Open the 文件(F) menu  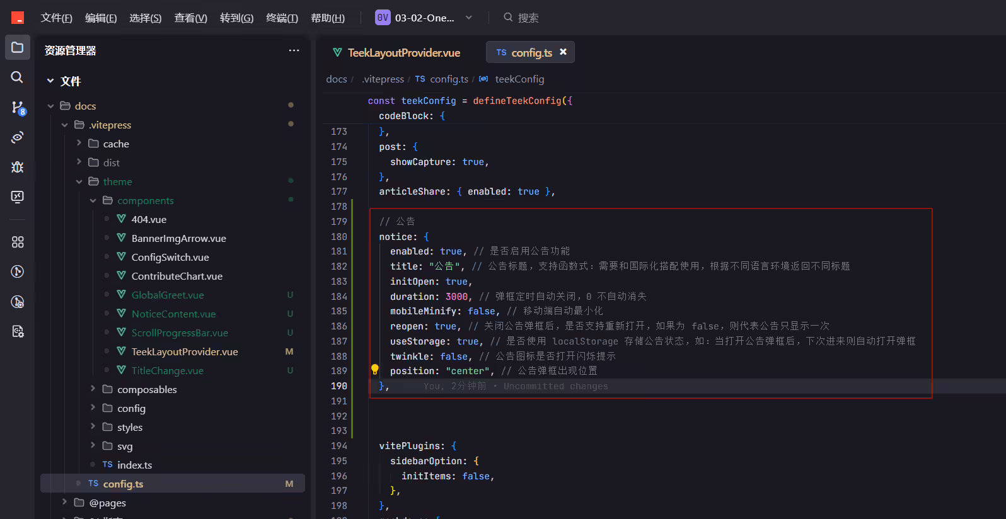pos(56,18)
